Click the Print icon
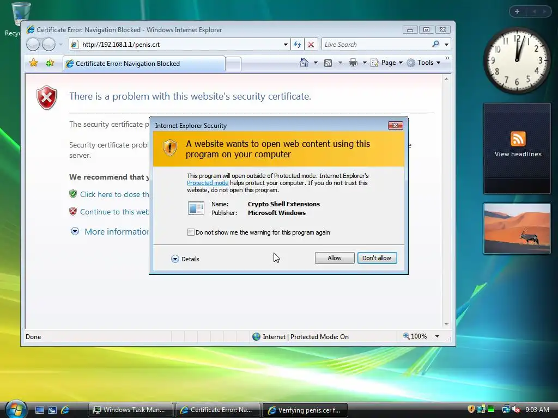Viewport: 558px width, 418px height. (x=353, y=63)
